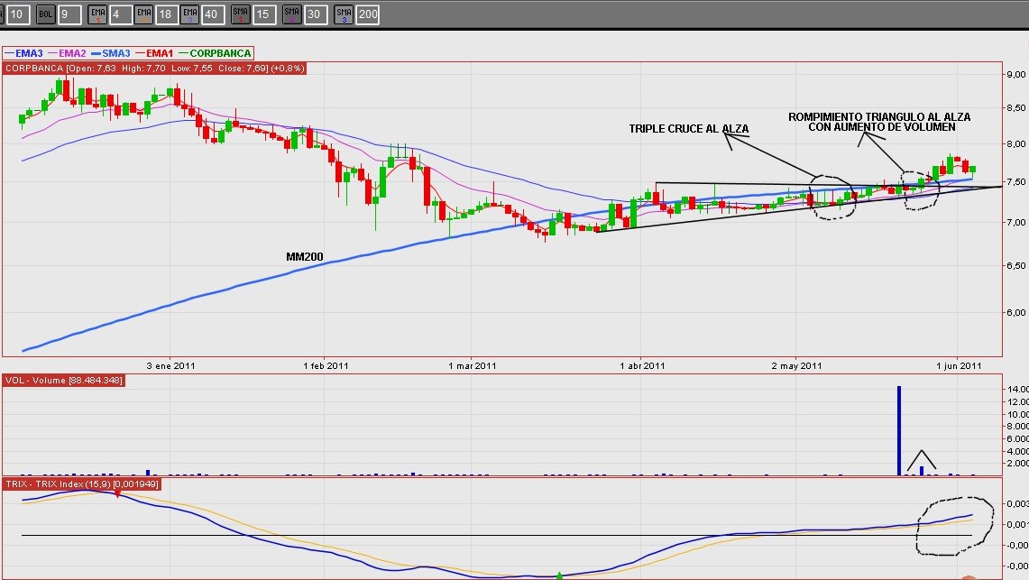Toggle the BOL Bollinger bands indicator button
1029x580 pixels.
coord(45,14)
